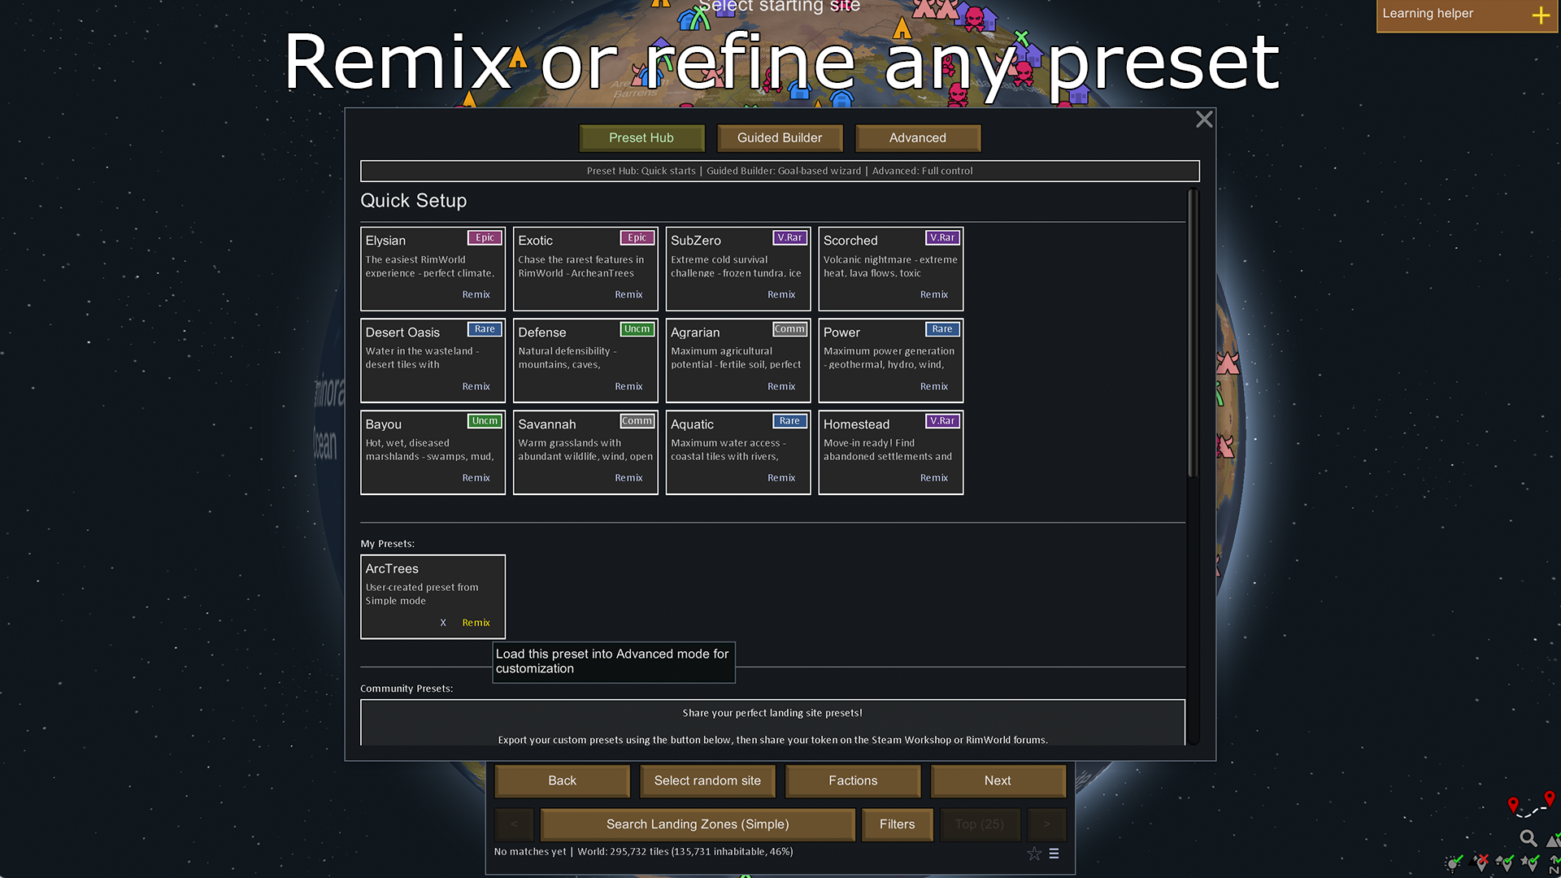Select the SubZero preset card title

tap(696, 241)
